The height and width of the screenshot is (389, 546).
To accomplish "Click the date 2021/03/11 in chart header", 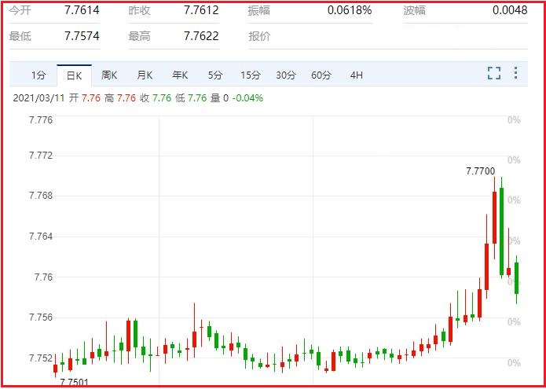I will 39,98.
